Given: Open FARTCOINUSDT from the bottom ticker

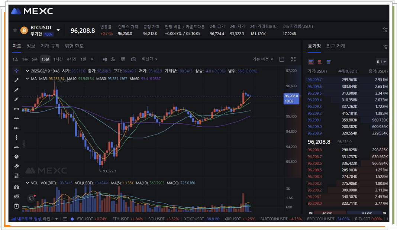Looking at the screenshot, I should click(x=281, y=219).
